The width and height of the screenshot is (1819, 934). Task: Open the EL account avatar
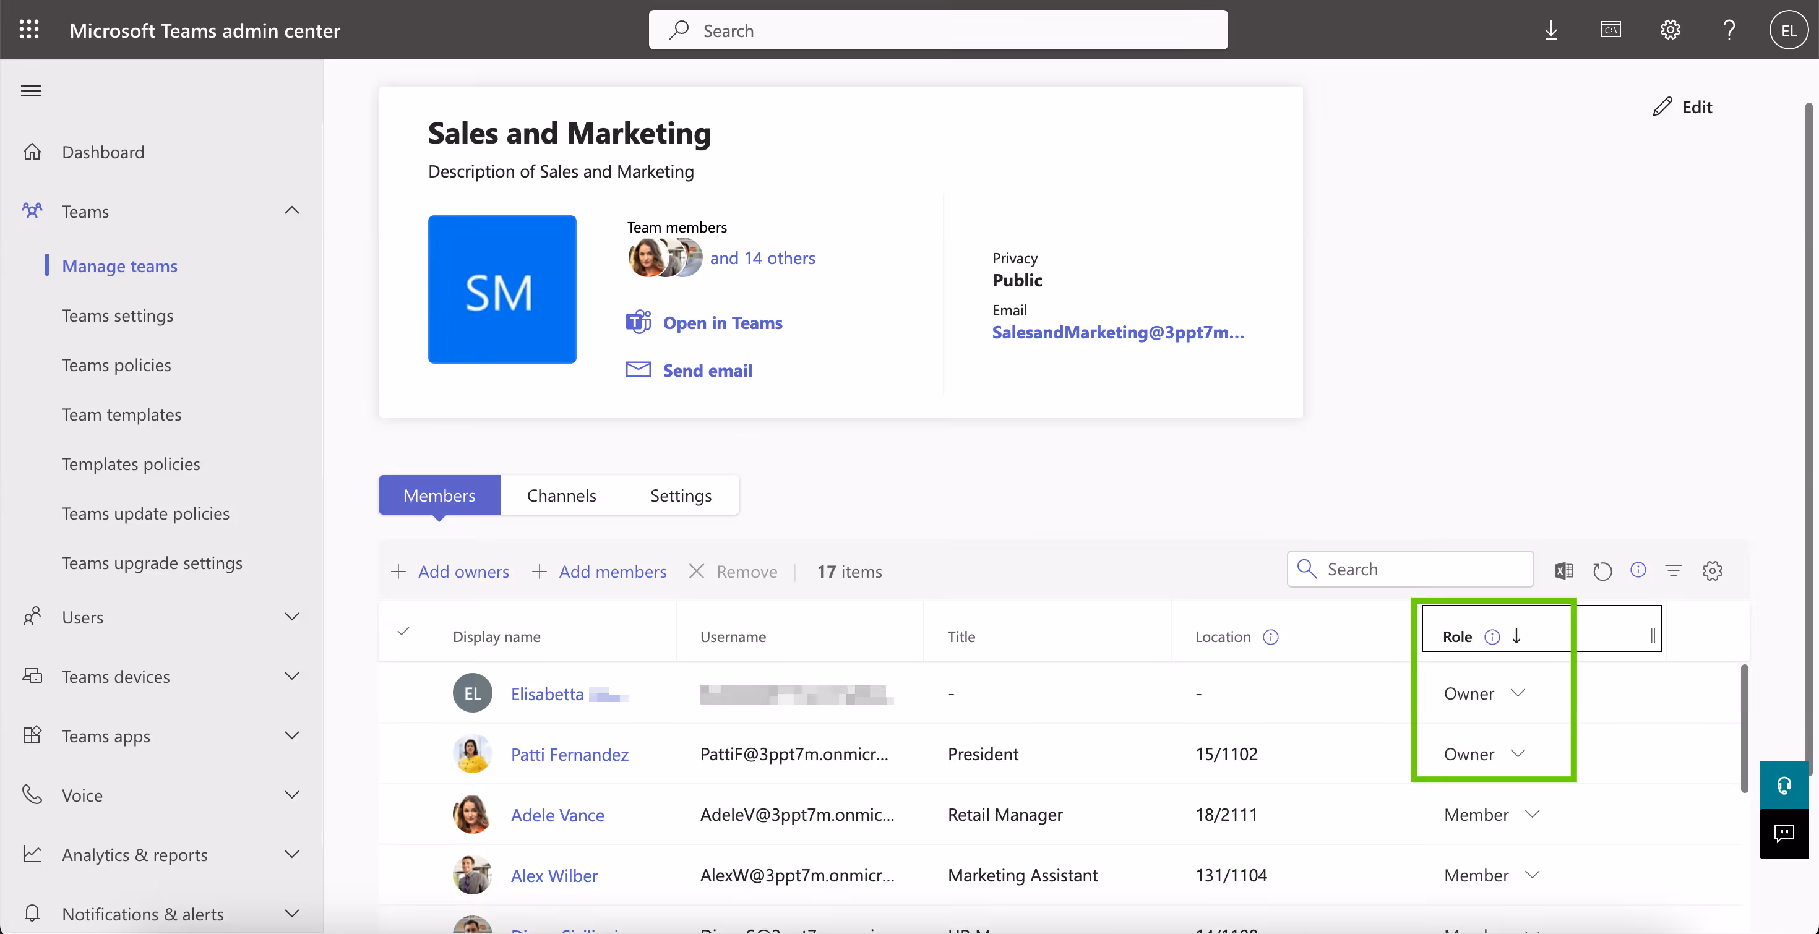(x=1788, y=29)
